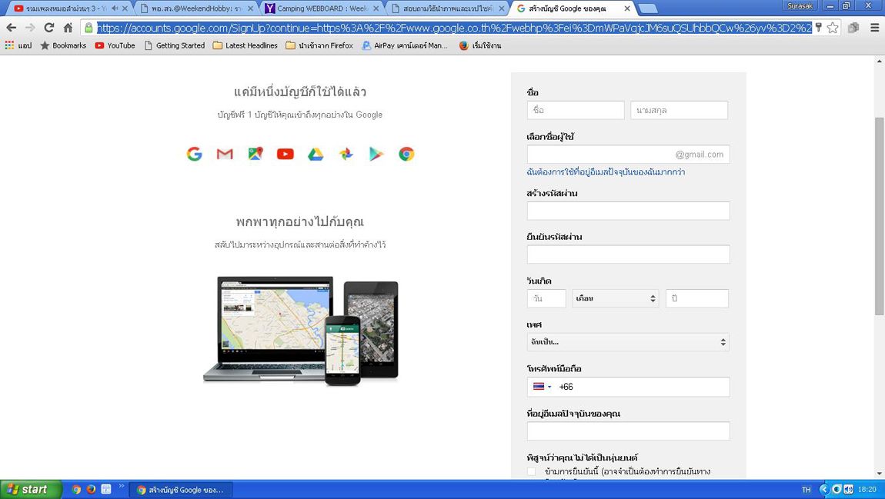The image size is (885, 499).
Task: Click the Windows Start button
Action: (29, 489)
